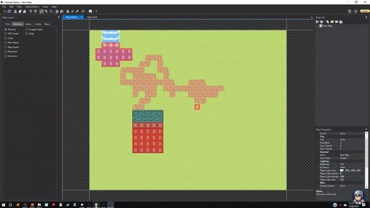The width and height of the screenshot is (370, 208).
Task: Click the second Flip selection icon
Action: coord(62,12)
